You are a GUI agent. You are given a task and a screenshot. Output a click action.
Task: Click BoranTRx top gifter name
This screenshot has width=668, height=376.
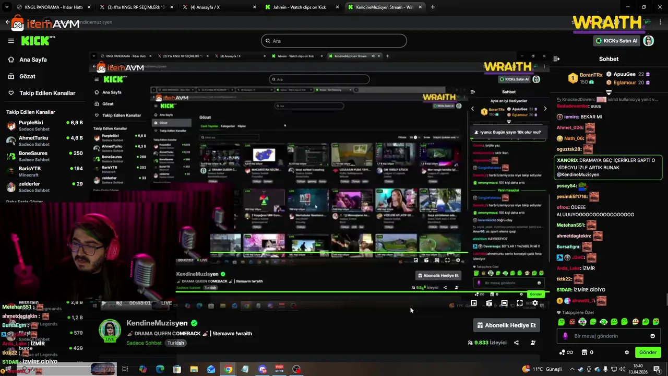click(591, 75)
